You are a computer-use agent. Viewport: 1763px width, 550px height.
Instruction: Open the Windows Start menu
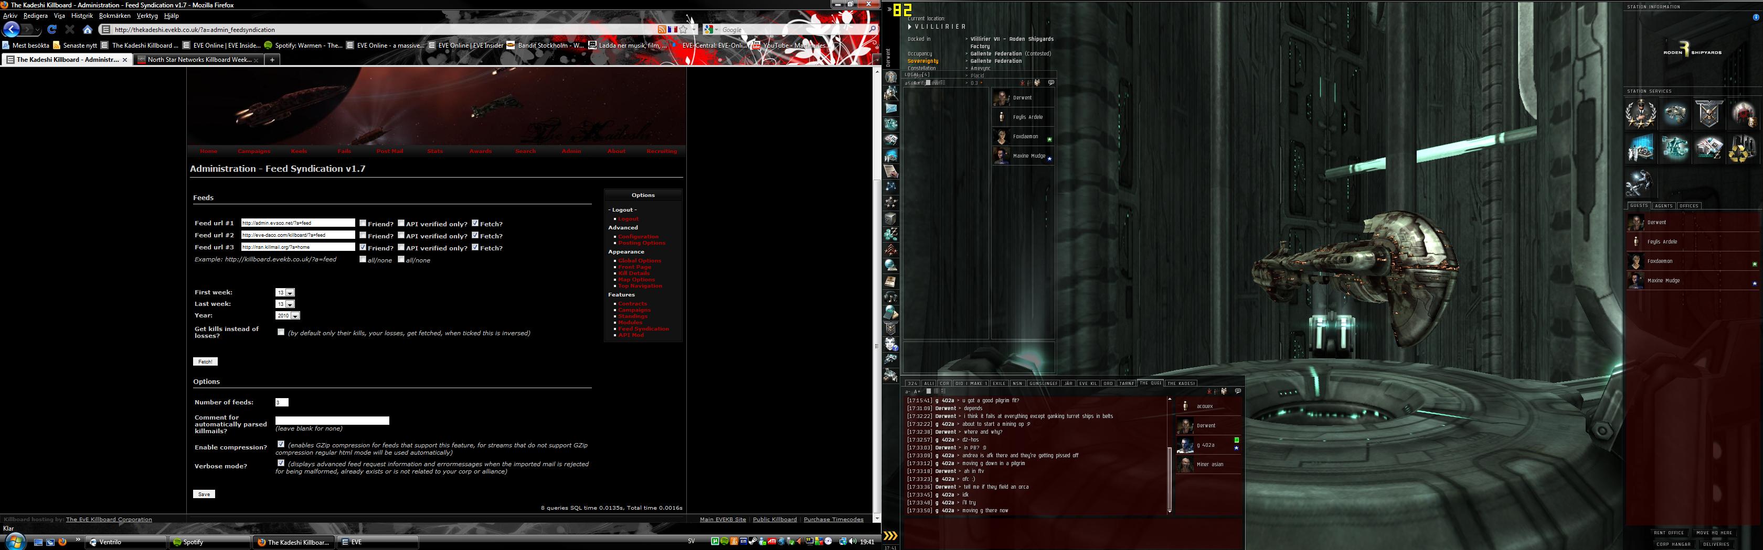[x=15, y=541]
